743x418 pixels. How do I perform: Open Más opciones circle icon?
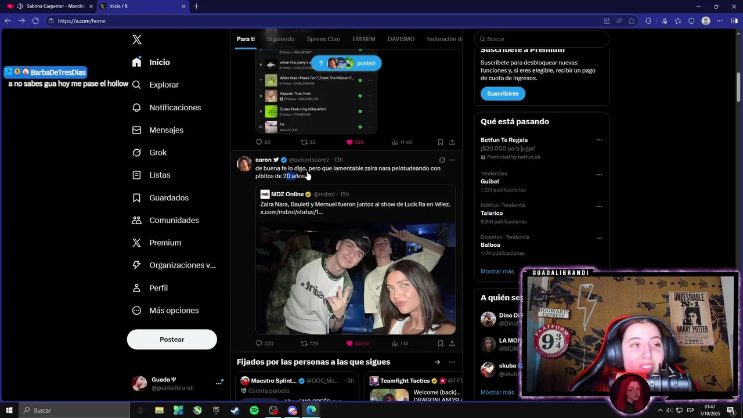(137, 311)
